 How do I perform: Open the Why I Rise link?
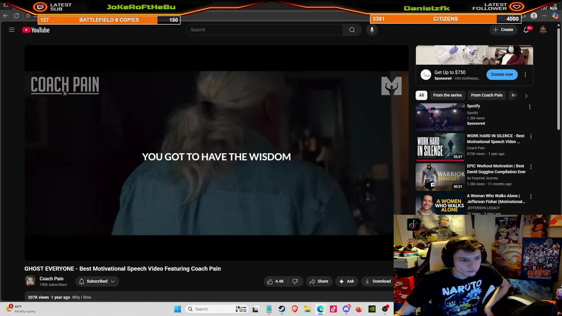pyautogui.click(x=81, y=298)
